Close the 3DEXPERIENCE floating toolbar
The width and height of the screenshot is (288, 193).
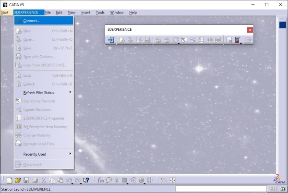tap(250, 30)
